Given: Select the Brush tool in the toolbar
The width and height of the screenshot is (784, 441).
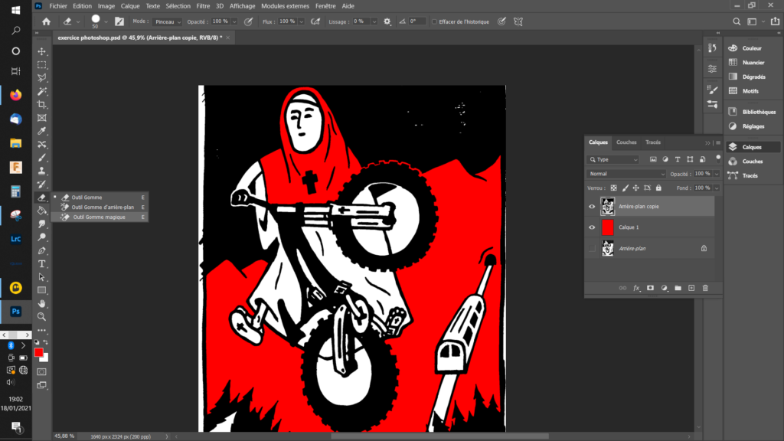Looking at the screenshot, I should click(x=42, y=158).
